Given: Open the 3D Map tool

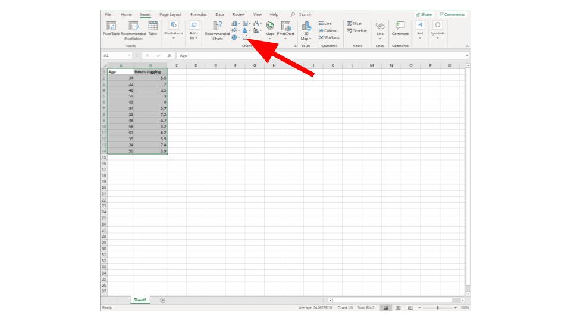Looking at the screenshot, I should pyautogui.click(x=306, y=30).
